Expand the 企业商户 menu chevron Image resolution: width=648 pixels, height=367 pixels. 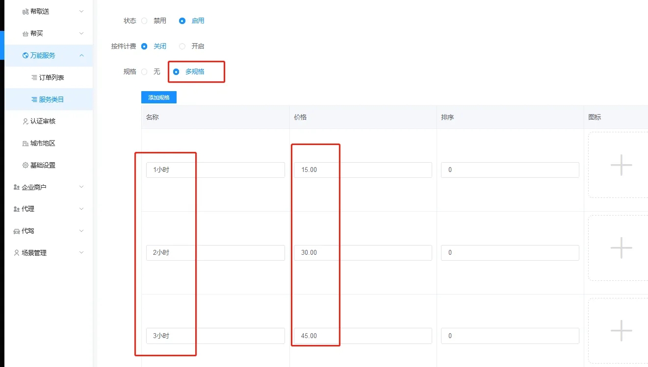[81, 187]
